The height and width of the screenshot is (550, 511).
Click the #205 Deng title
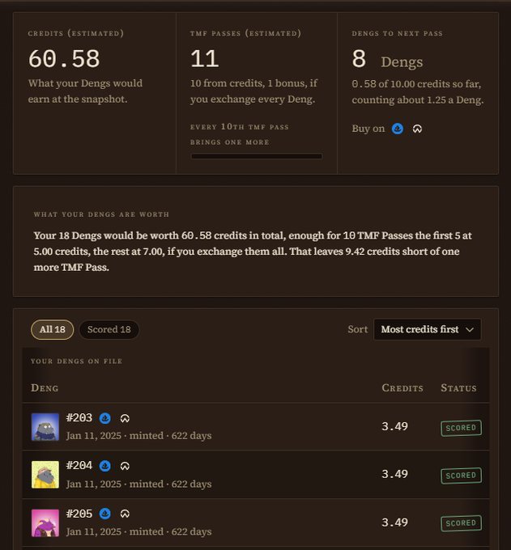79,514
